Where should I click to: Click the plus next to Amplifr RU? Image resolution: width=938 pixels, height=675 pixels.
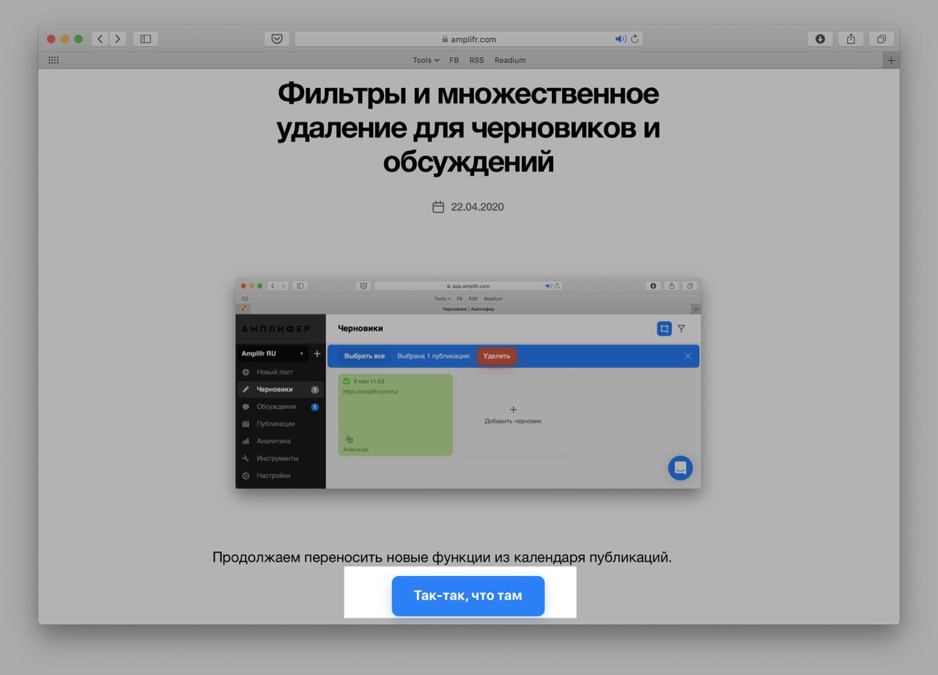click(317, 353)
